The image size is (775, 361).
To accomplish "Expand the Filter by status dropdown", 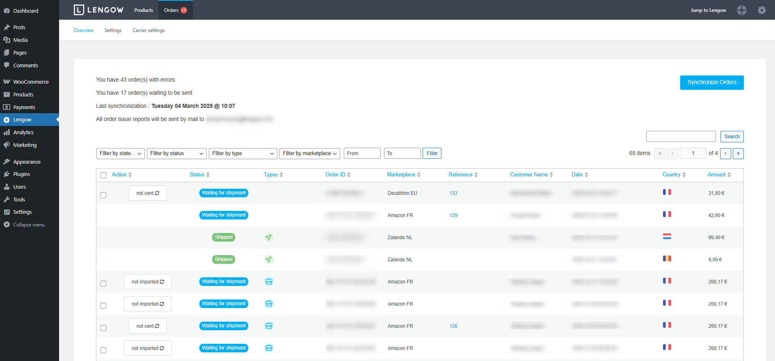I will click(176, 153).
